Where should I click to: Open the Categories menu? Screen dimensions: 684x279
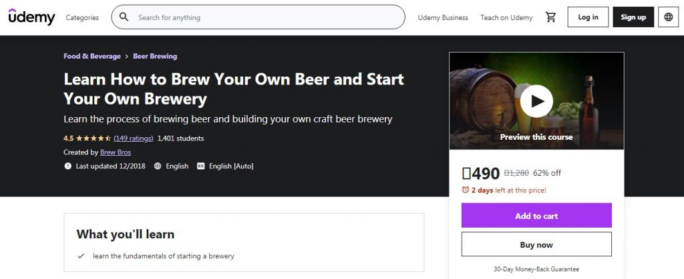click(x=82, y=17)
